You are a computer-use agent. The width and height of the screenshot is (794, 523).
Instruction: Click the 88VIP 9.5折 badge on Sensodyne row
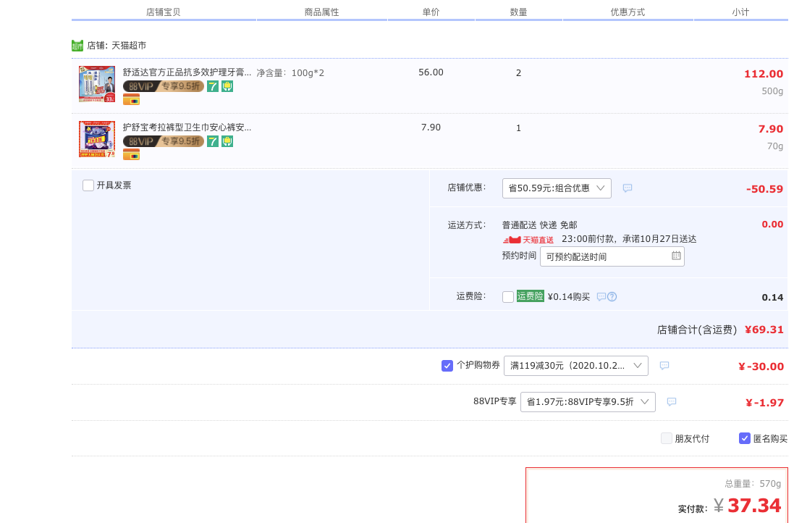click(164, 86)
